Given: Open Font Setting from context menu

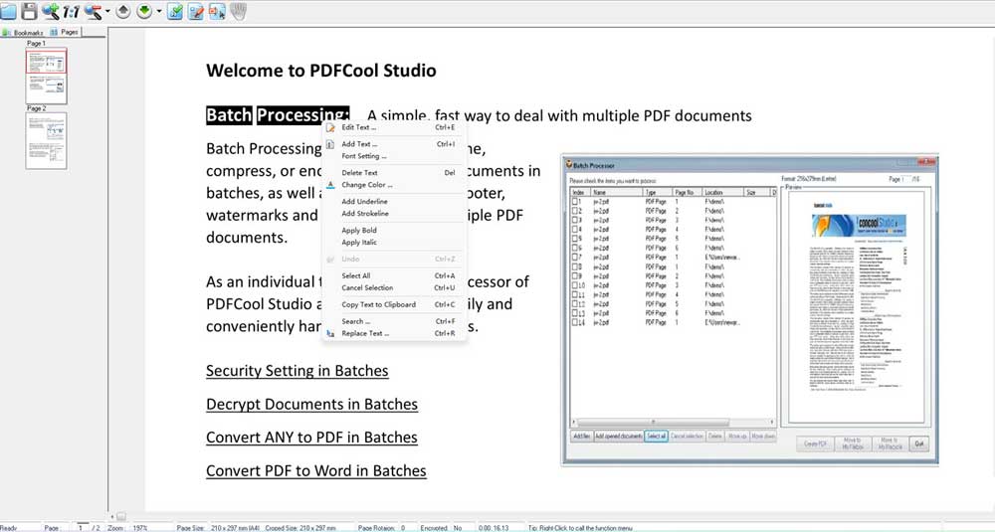Looking at the screenshot, I should (x=393, y=156).
